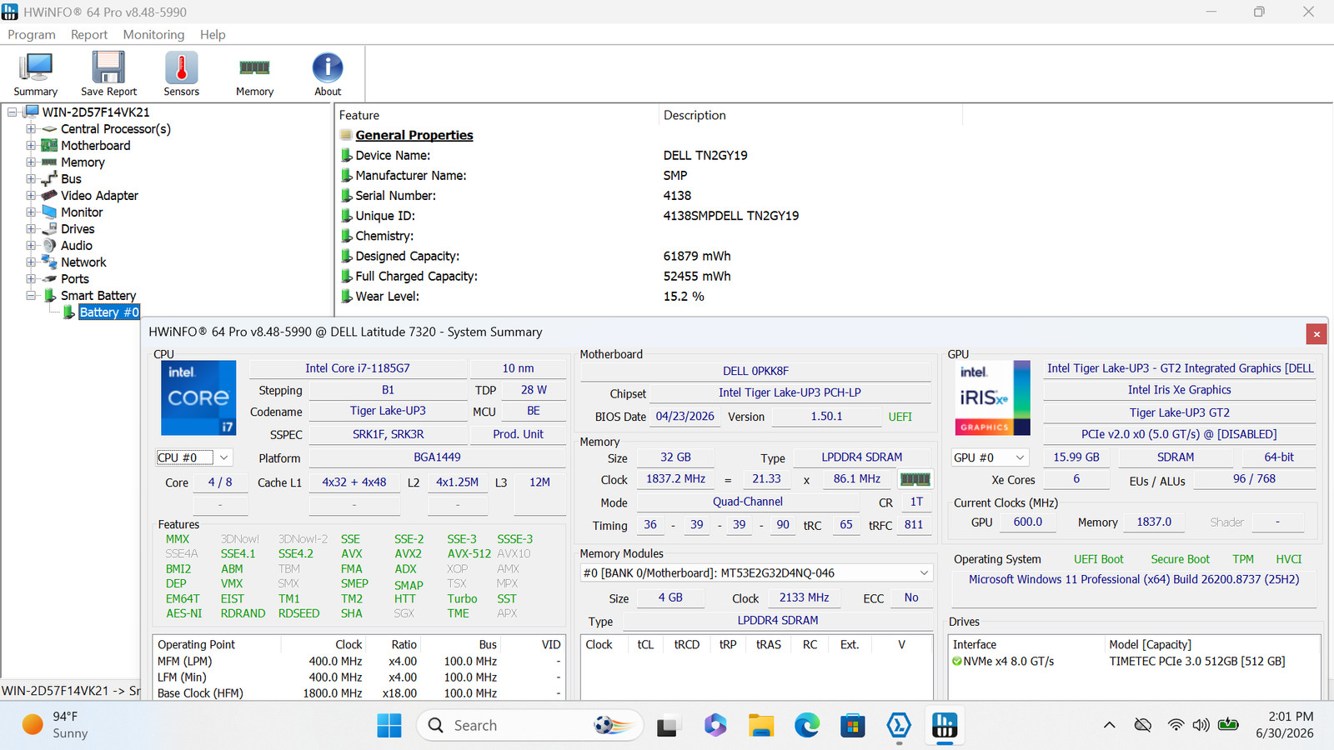Expand the Memory tree node
Viewport: 1334px width, 750px height.
point(31,162)
